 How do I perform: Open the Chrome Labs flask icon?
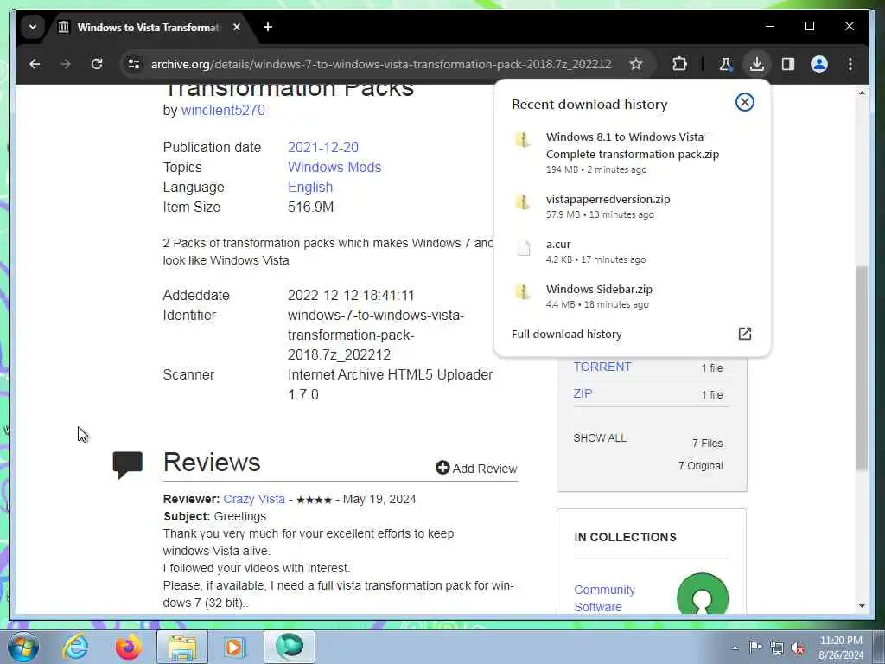click(x=726, y=64)
